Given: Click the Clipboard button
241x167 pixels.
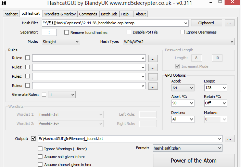Looking at the screenshot, I should point(206,23).
